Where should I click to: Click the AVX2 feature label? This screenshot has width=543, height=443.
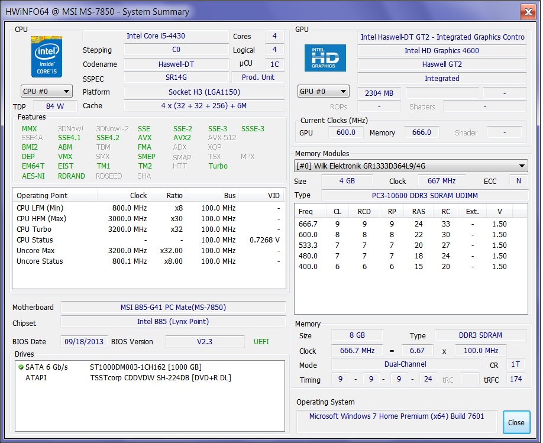pyautogui.click(x=182, y=138)
